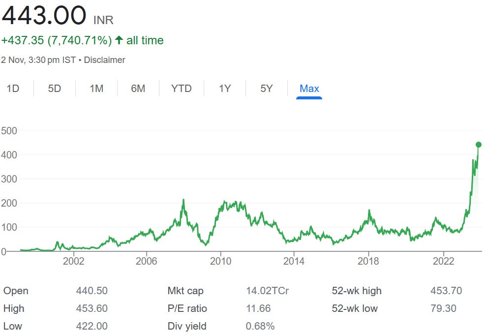Screen dimensions: 487x335
Task: Click the 2022 axis label
Action: tap(444, 261)
